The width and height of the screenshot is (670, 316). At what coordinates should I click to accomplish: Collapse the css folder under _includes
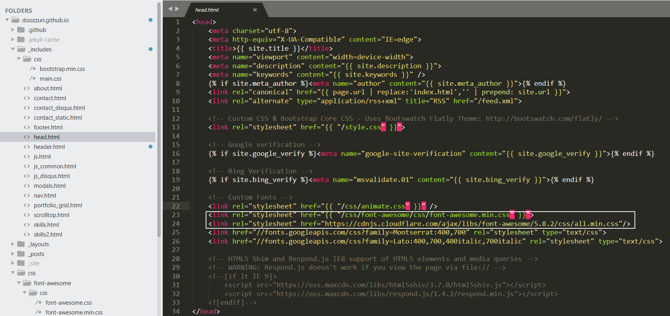coord(19,59)
